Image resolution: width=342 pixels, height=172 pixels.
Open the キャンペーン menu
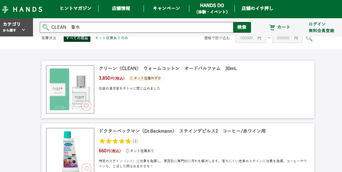pyautogui.click(x=167, y=8)
